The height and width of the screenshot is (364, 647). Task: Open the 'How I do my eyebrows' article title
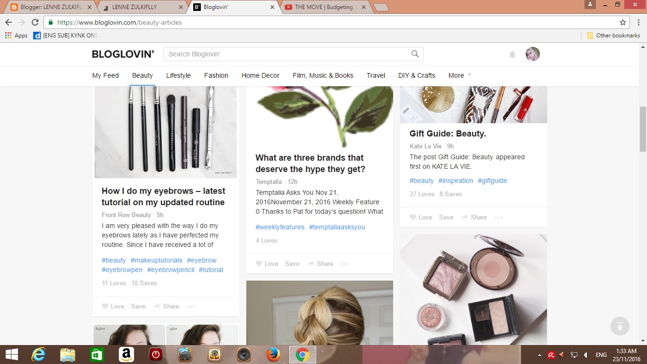[x=163, y=197]
